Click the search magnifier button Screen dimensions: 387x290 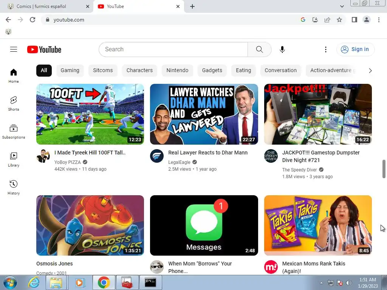pos(259,49)
